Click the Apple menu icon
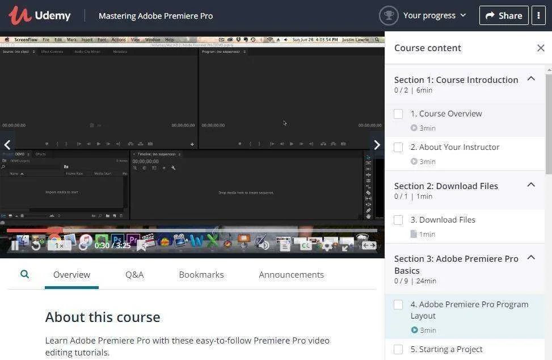The image size is (552, 360). point(7,39)
